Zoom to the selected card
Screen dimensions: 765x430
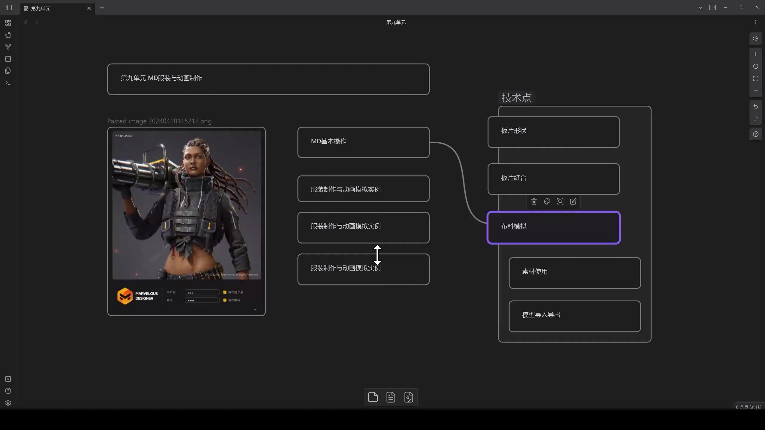point(560,202)
